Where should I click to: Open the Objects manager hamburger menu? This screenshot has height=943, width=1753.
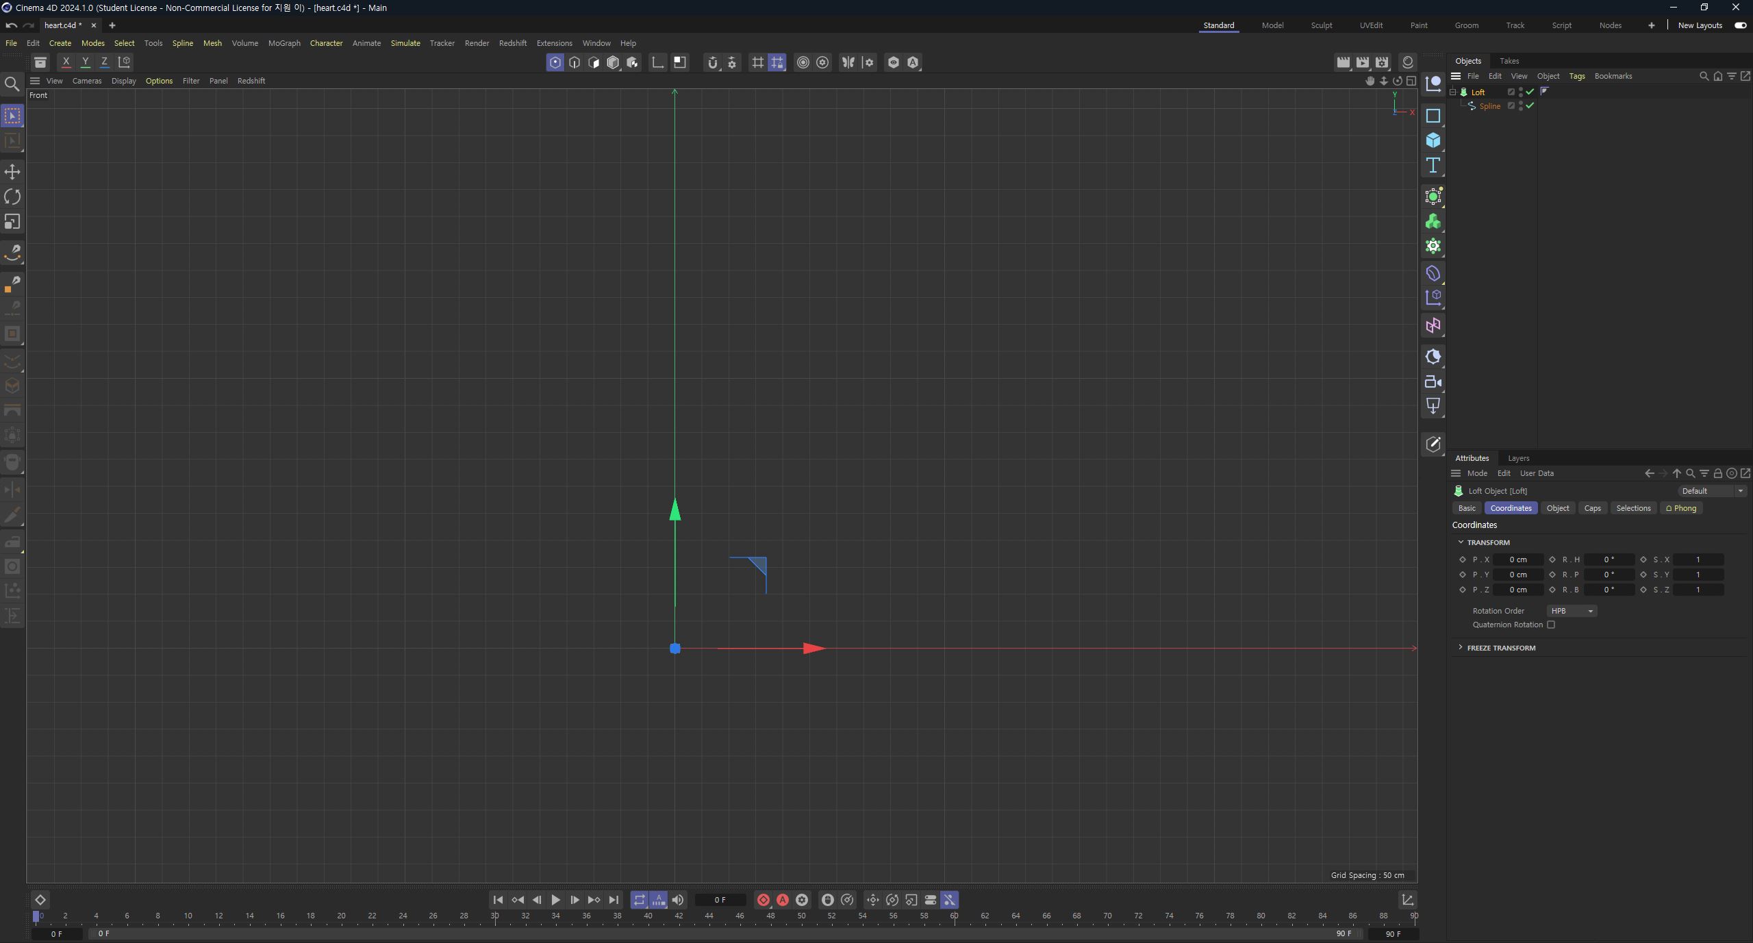(x=1456, y=76)
